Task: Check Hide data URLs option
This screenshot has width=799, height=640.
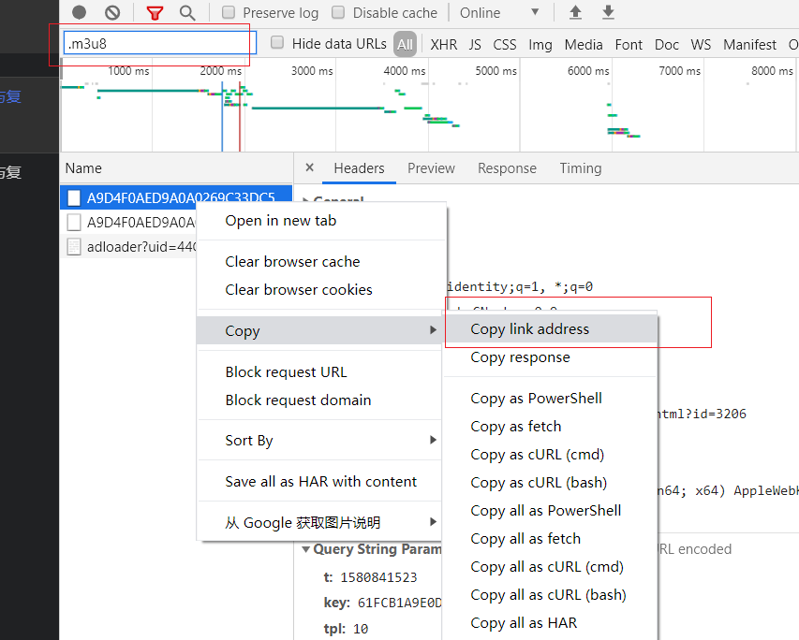Action: pyautogui.click(x=277, y=42)
